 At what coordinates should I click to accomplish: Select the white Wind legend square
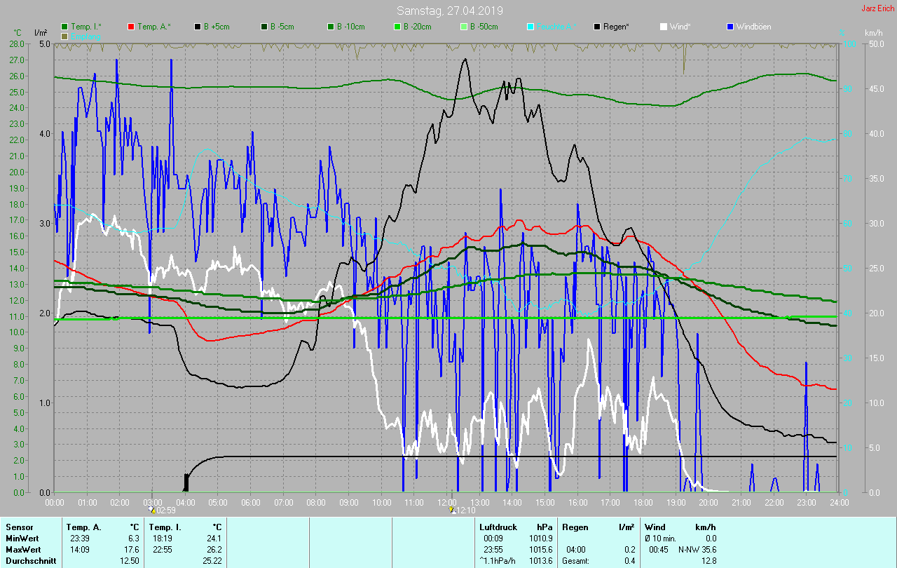(664, 27)
